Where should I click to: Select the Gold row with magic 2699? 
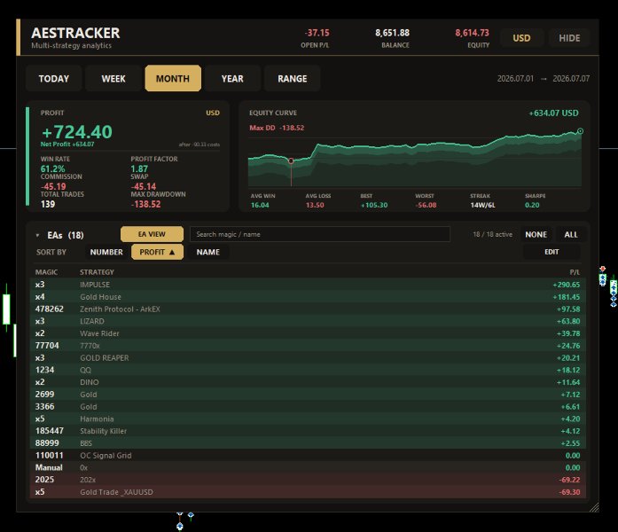tap(308, 394)
